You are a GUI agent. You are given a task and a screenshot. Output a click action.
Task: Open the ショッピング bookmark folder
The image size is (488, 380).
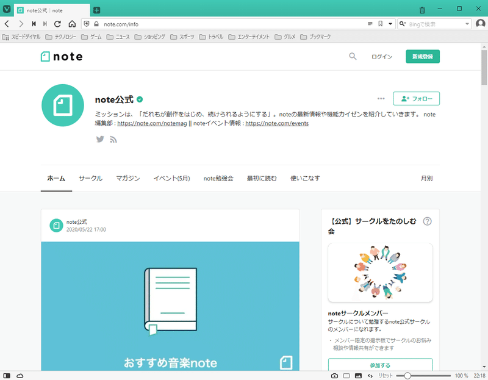point(149,37)
